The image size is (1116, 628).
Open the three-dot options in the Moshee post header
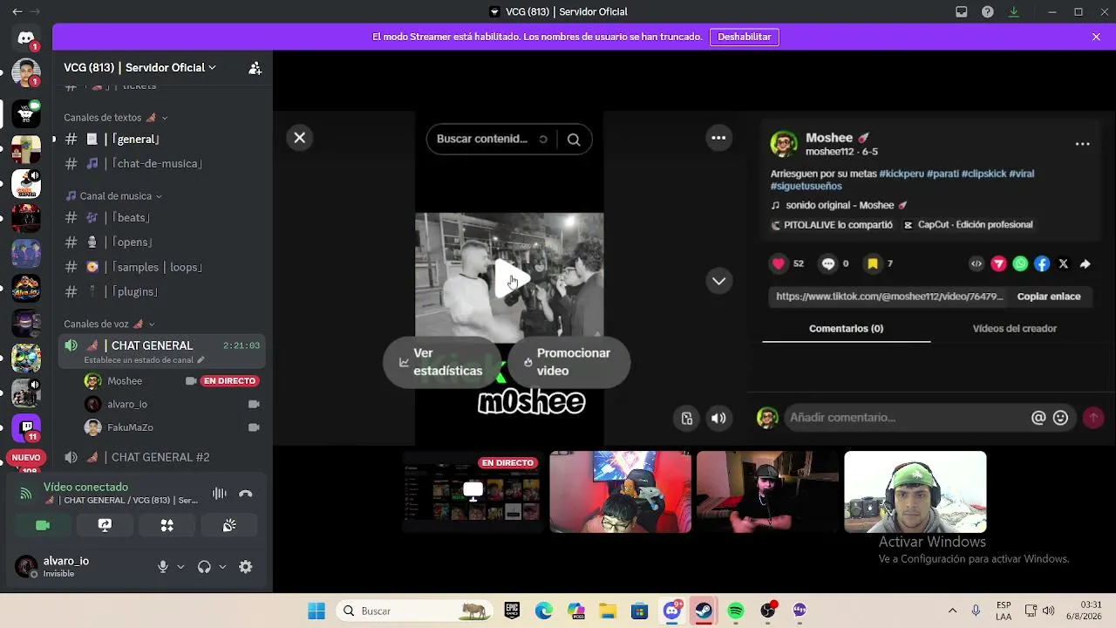[x=1082, y=144]
